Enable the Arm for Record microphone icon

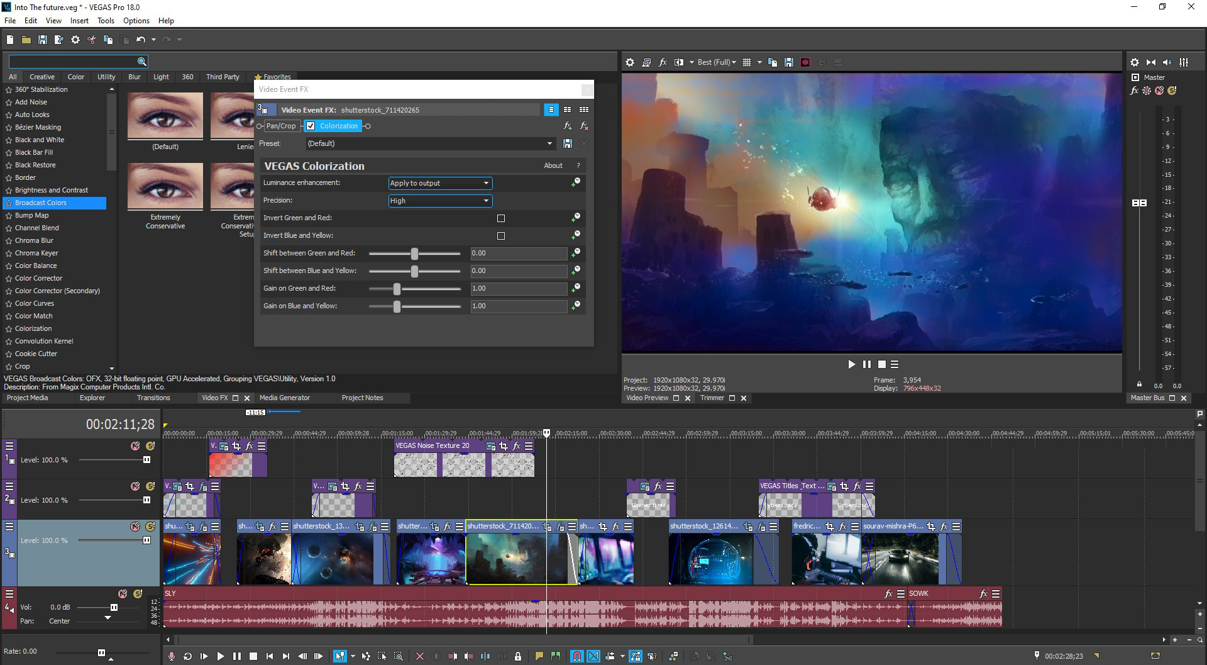coord(171,656)
